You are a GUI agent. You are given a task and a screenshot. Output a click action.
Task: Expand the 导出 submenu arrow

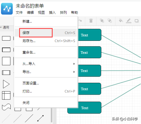click(x=74, y=72)
